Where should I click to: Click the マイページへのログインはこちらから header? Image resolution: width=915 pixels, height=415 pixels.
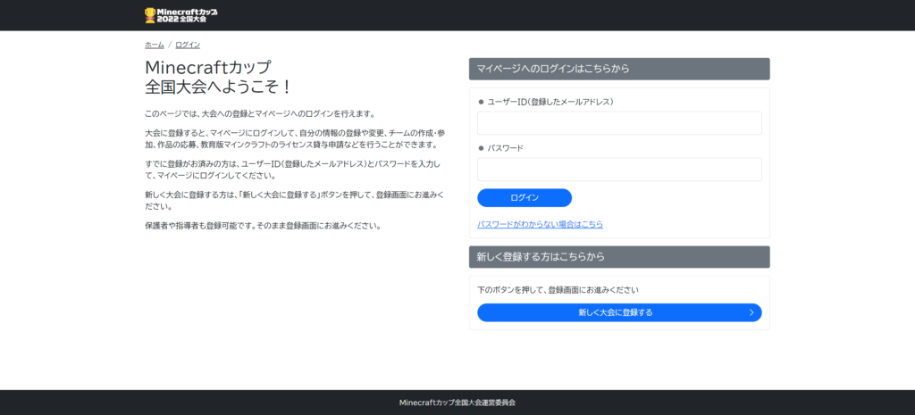tap(618, 69)
